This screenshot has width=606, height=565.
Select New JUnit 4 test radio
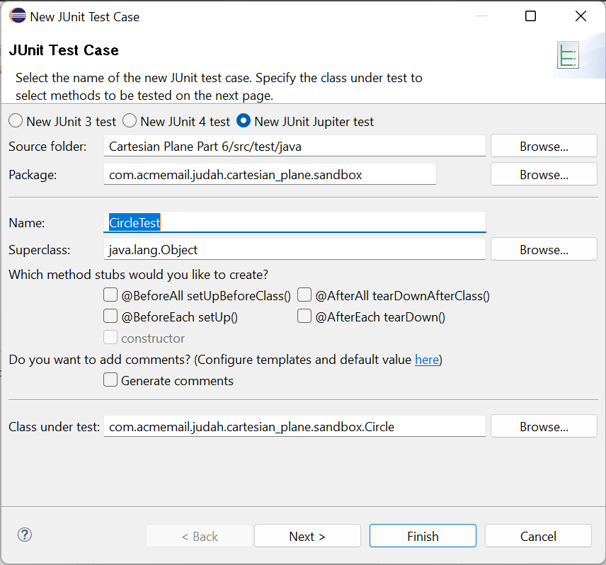[x=130, y=121]
